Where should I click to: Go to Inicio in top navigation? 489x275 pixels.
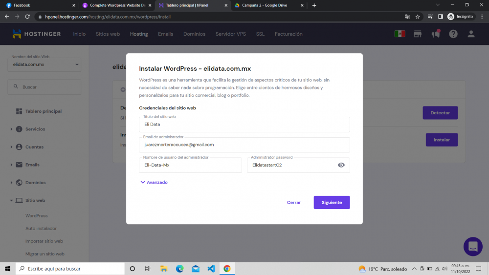(x=79, y=34)
